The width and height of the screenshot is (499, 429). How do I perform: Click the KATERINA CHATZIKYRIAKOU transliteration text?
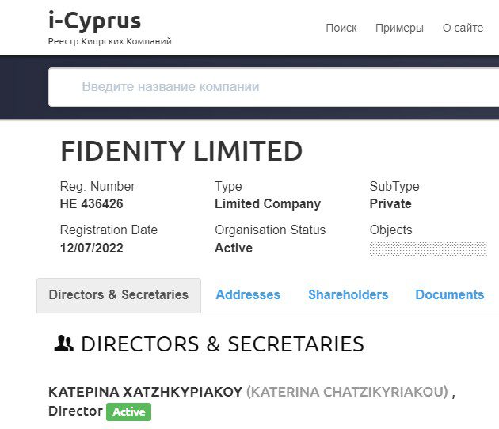click(347, 392)
